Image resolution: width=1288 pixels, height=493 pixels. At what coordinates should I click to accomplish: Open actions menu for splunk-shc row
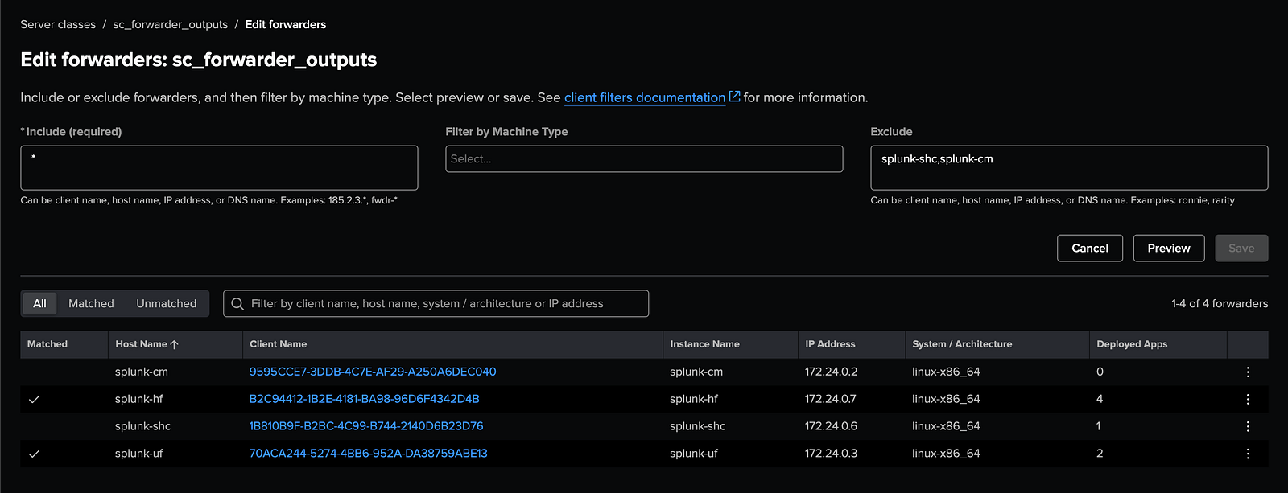click(1247, 426)
